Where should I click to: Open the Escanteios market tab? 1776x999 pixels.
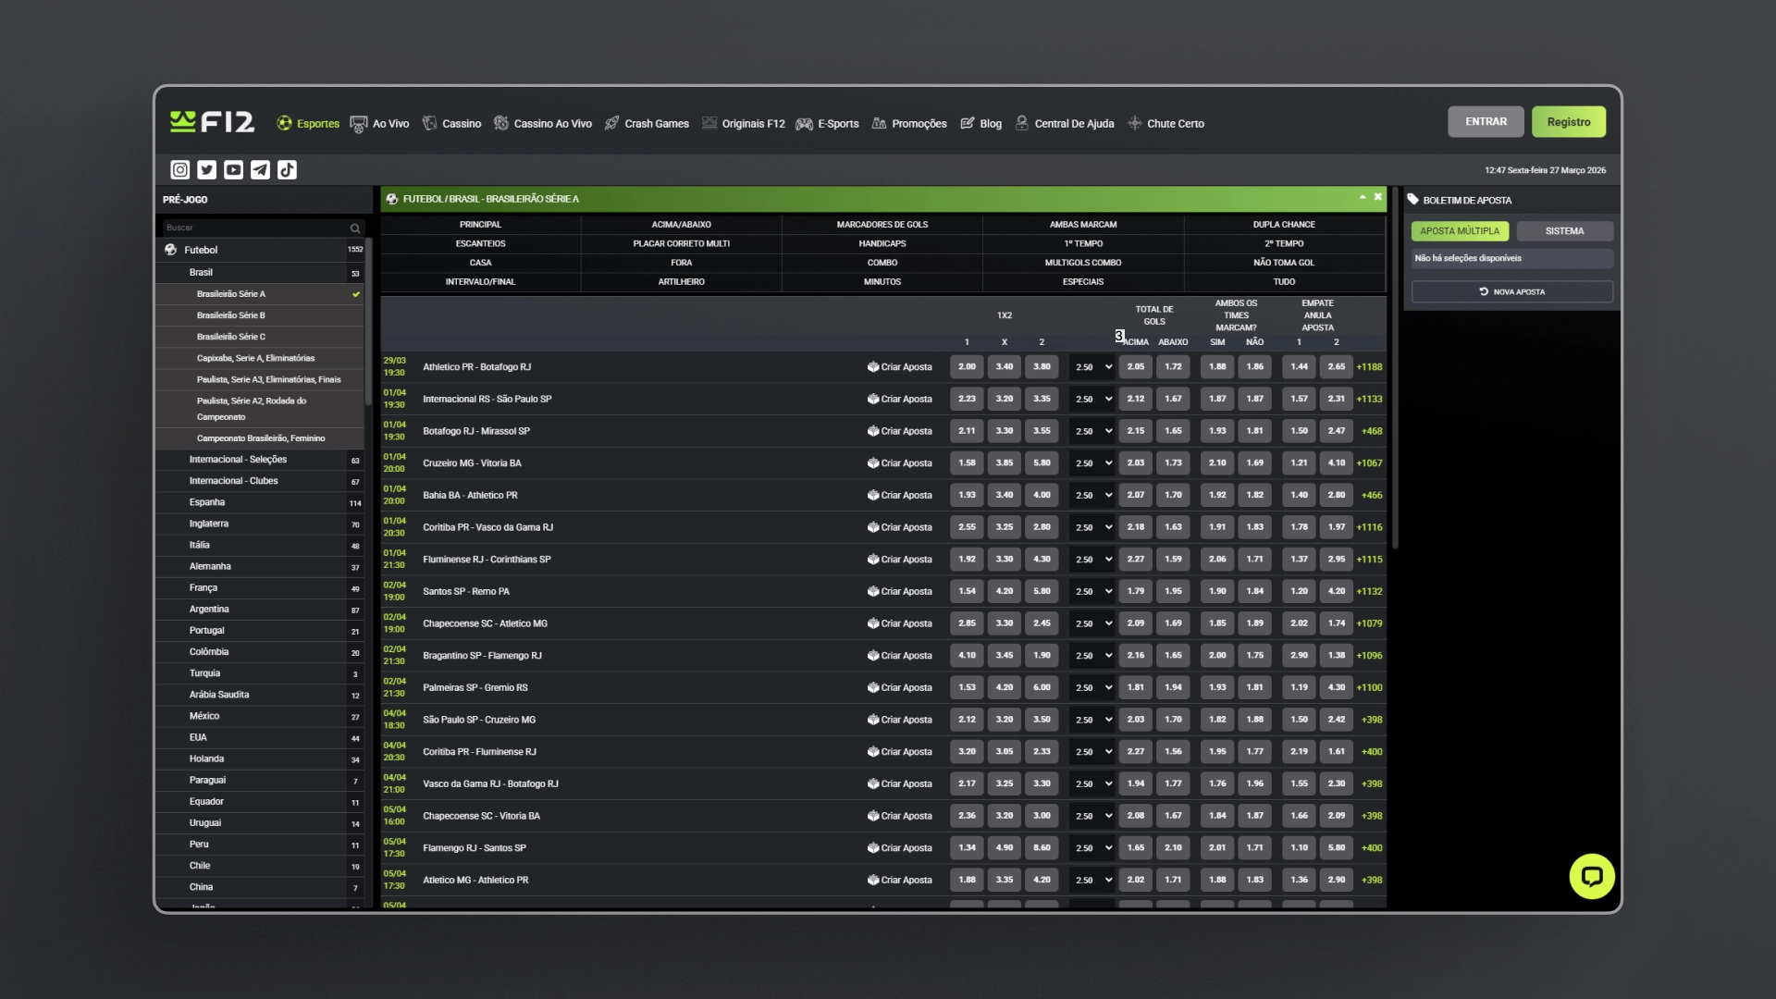(481, 244)
